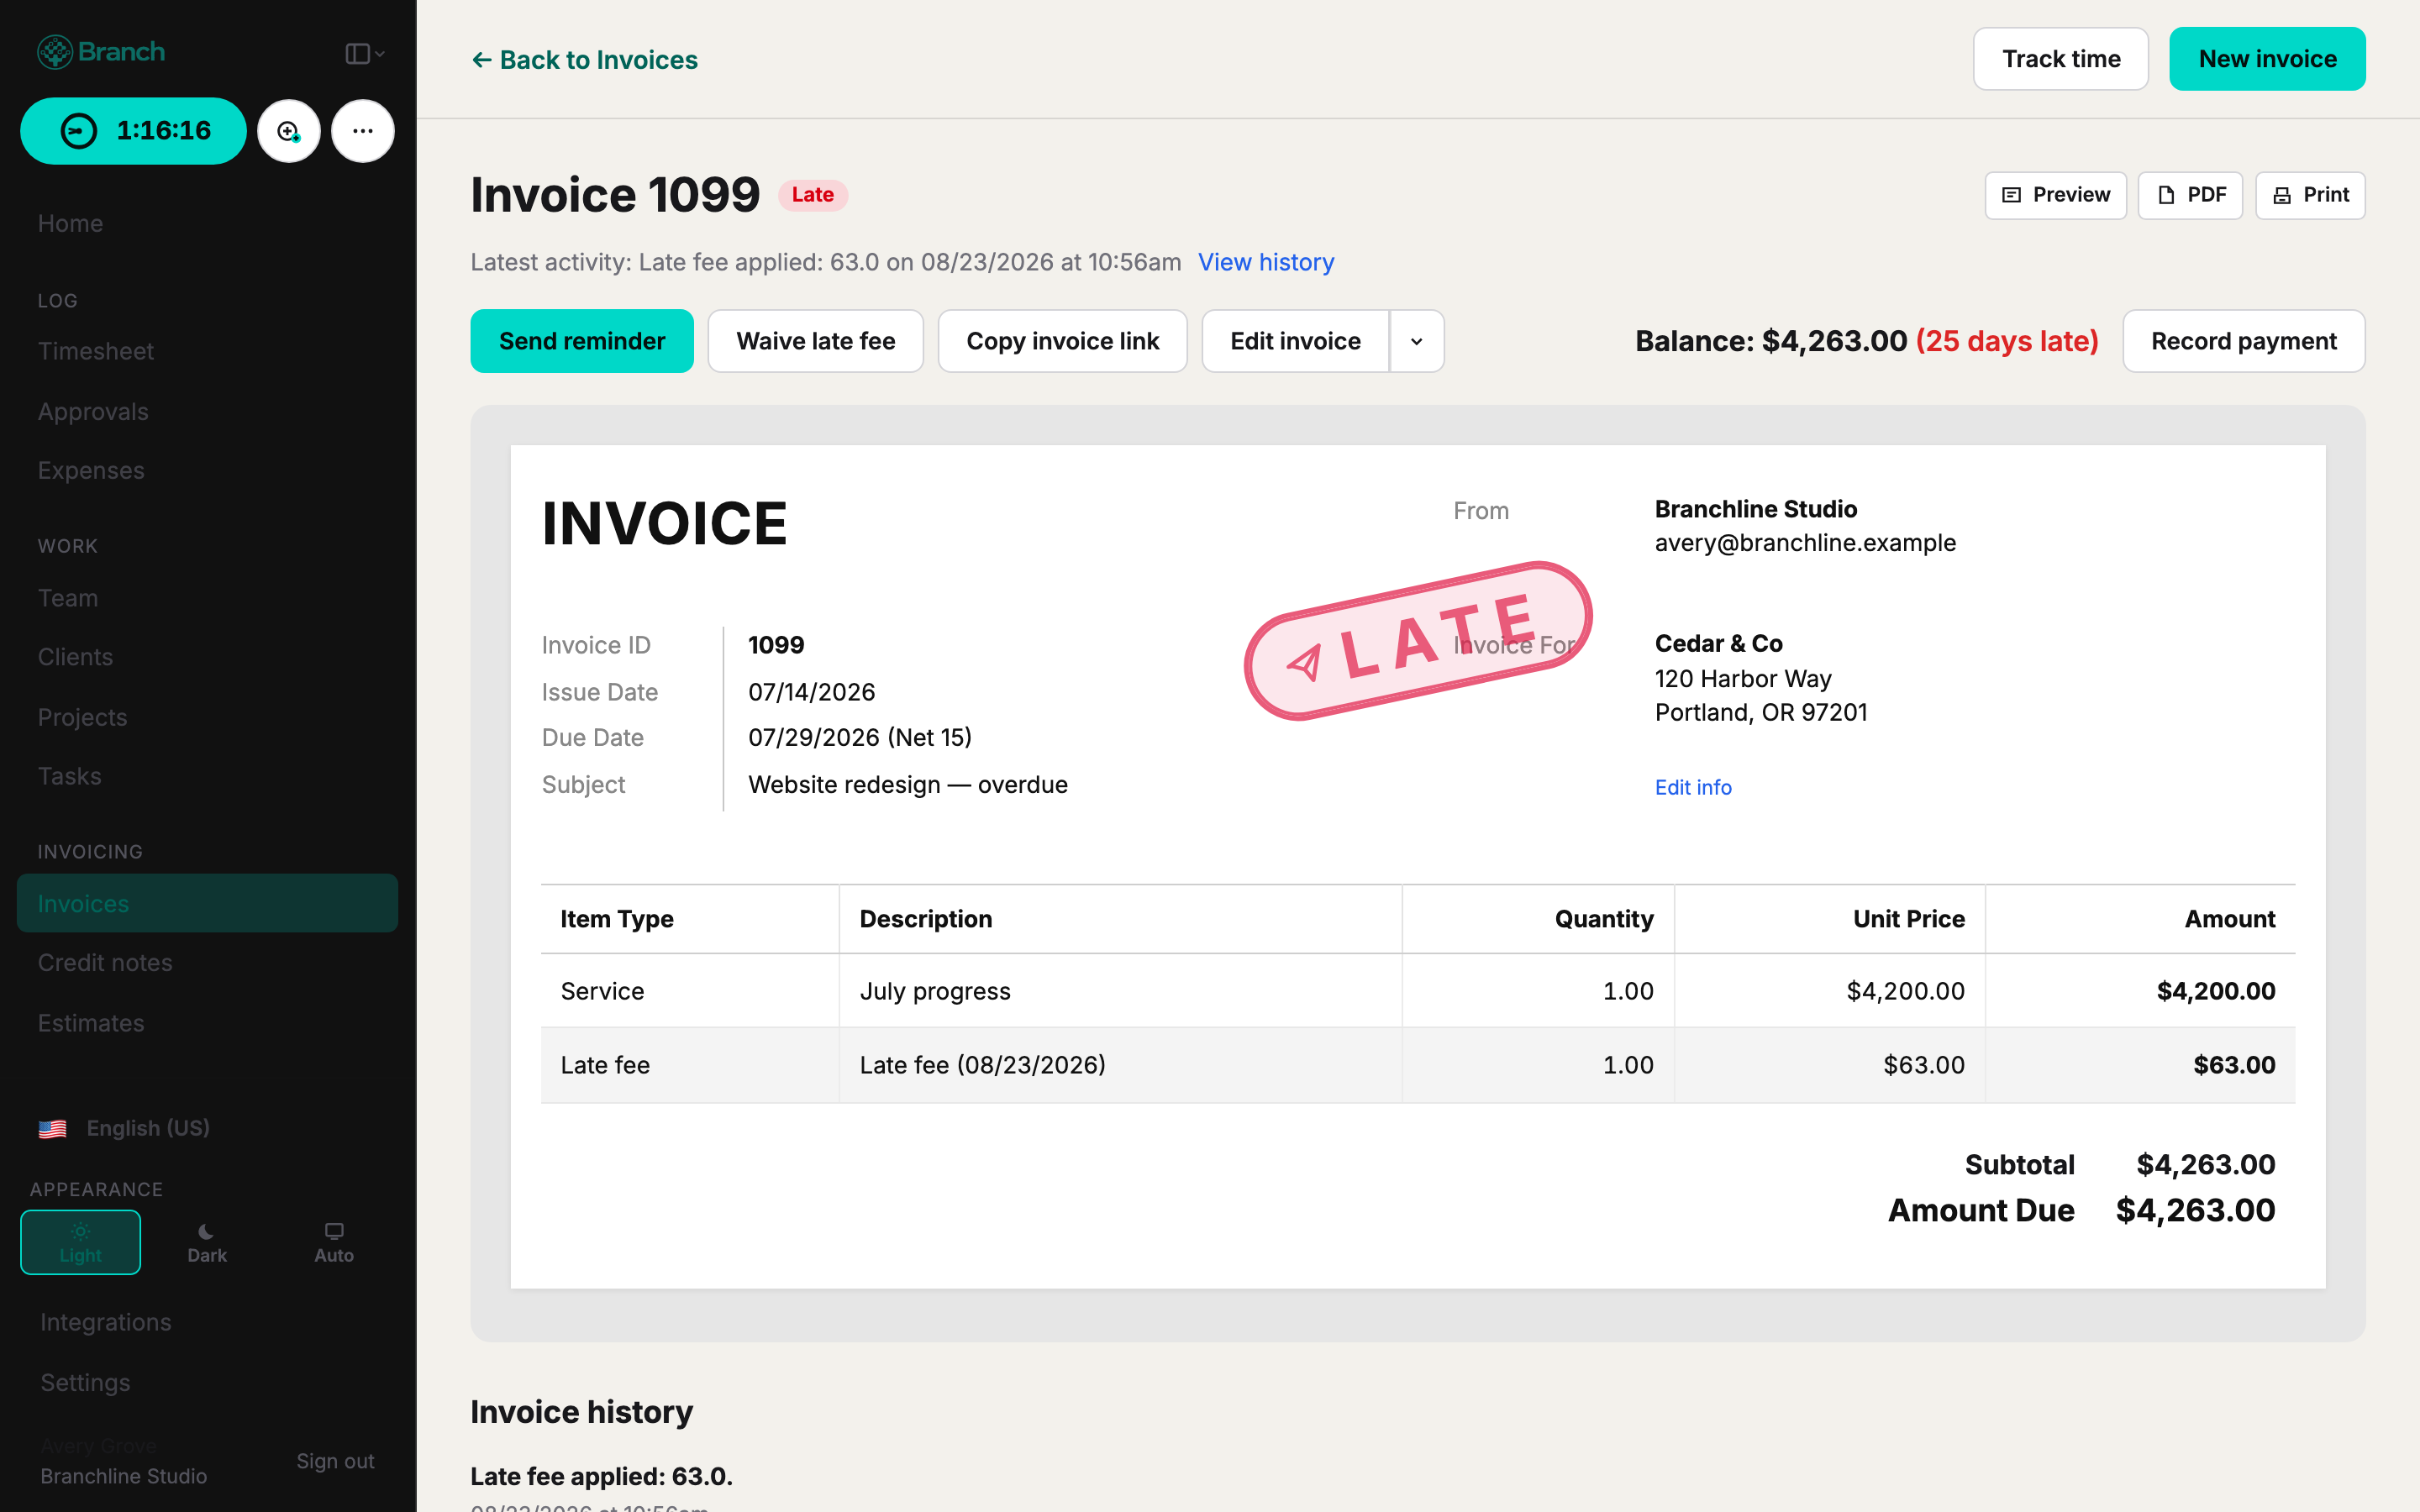The image size is (2420, 1512).
Task: Click the due date 07/29/2026 (Net 15)
Action: click(x=860, y=737)
